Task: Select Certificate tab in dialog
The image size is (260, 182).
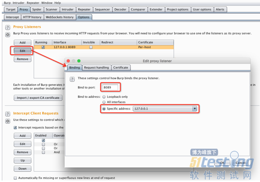Action: (121, 68)
